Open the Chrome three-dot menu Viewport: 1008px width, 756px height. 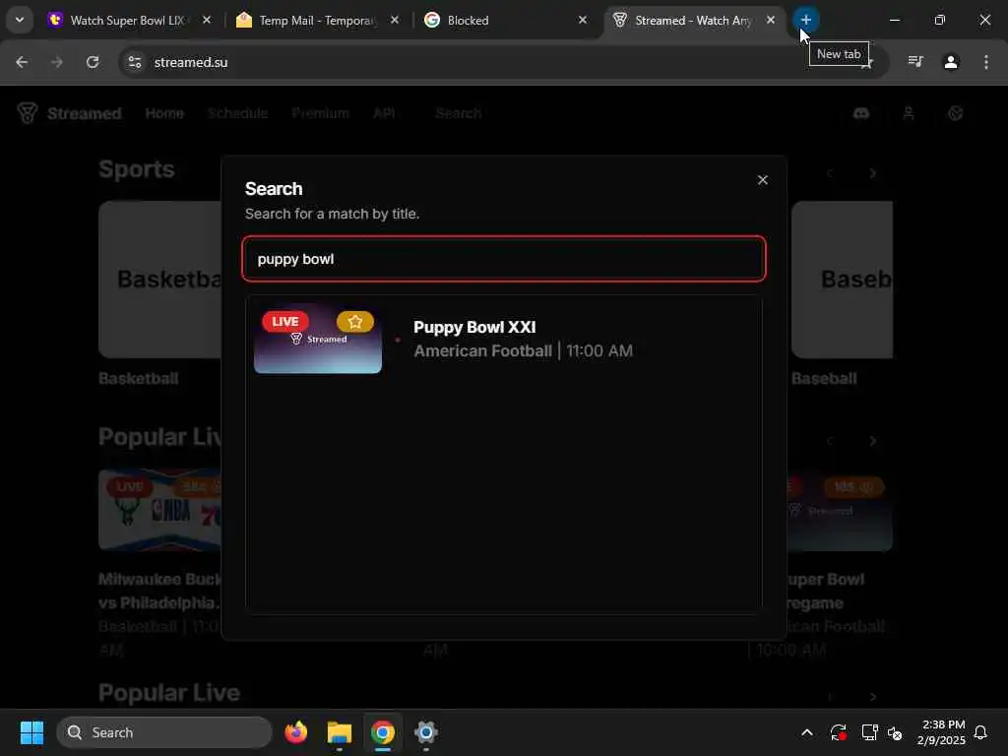pyautogui.click(x=985, y=62)
